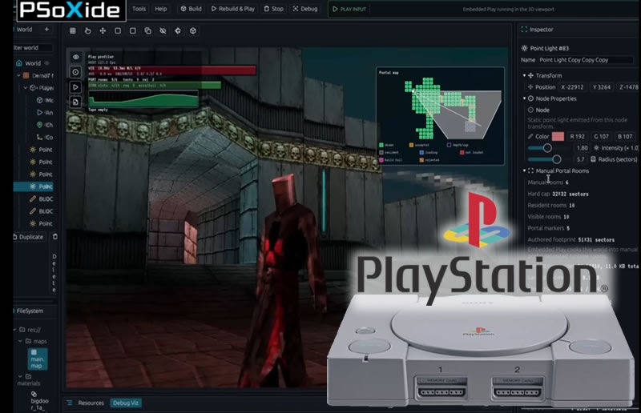The width and height of the screenshot is (641, 413).
Task: Click the Radius slider handle
Action: pyautogui.click(x=556, y=159)
